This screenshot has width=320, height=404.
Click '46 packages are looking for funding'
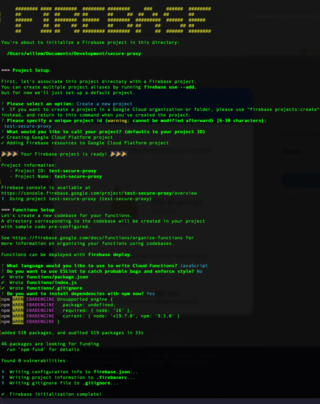pyautogui.click(x=50, y=344)
